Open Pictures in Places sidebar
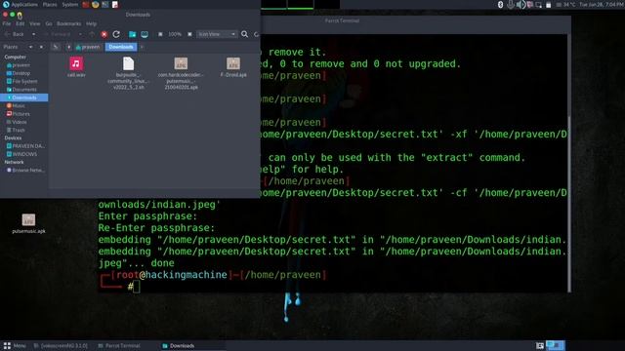Image resolution: width=625 pixels, height=351 pixels. (23, 114)
